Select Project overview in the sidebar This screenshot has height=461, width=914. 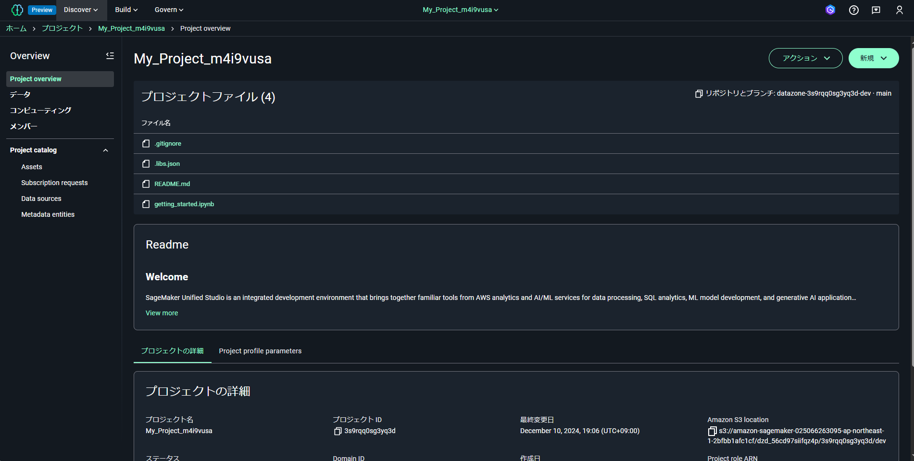[x=60, y=79]
